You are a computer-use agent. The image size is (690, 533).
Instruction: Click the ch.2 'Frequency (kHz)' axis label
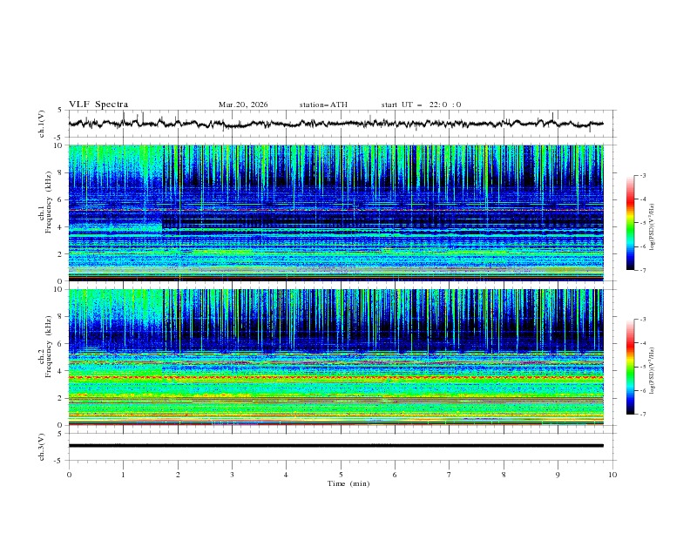pos(49,347)
